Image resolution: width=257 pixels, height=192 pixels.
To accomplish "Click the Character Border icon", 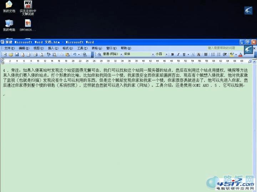I will (x=193, y=54).
